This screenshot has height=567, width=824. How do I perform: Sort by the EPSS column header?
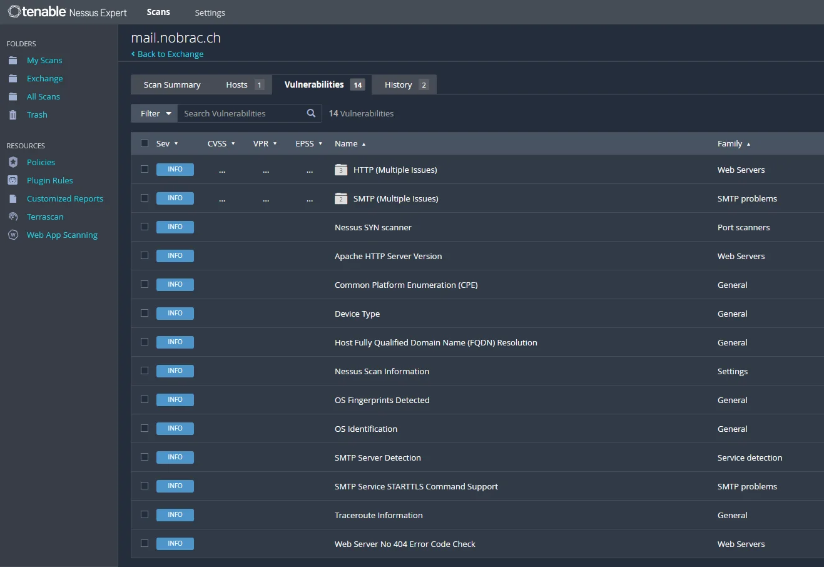coord(309,143)
